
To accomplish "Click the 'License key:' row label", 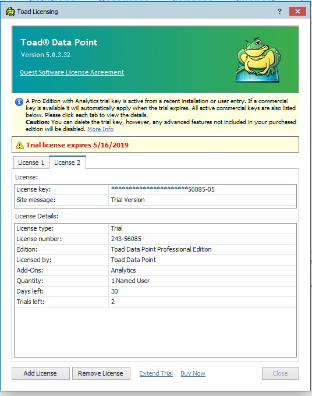I will point(33,189).
